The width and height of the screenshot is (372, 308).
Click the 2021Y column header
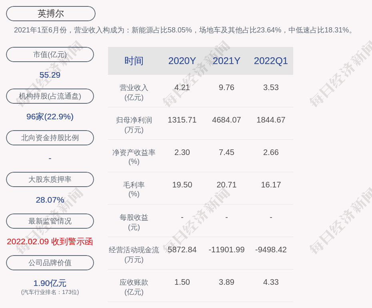(226, 61)
